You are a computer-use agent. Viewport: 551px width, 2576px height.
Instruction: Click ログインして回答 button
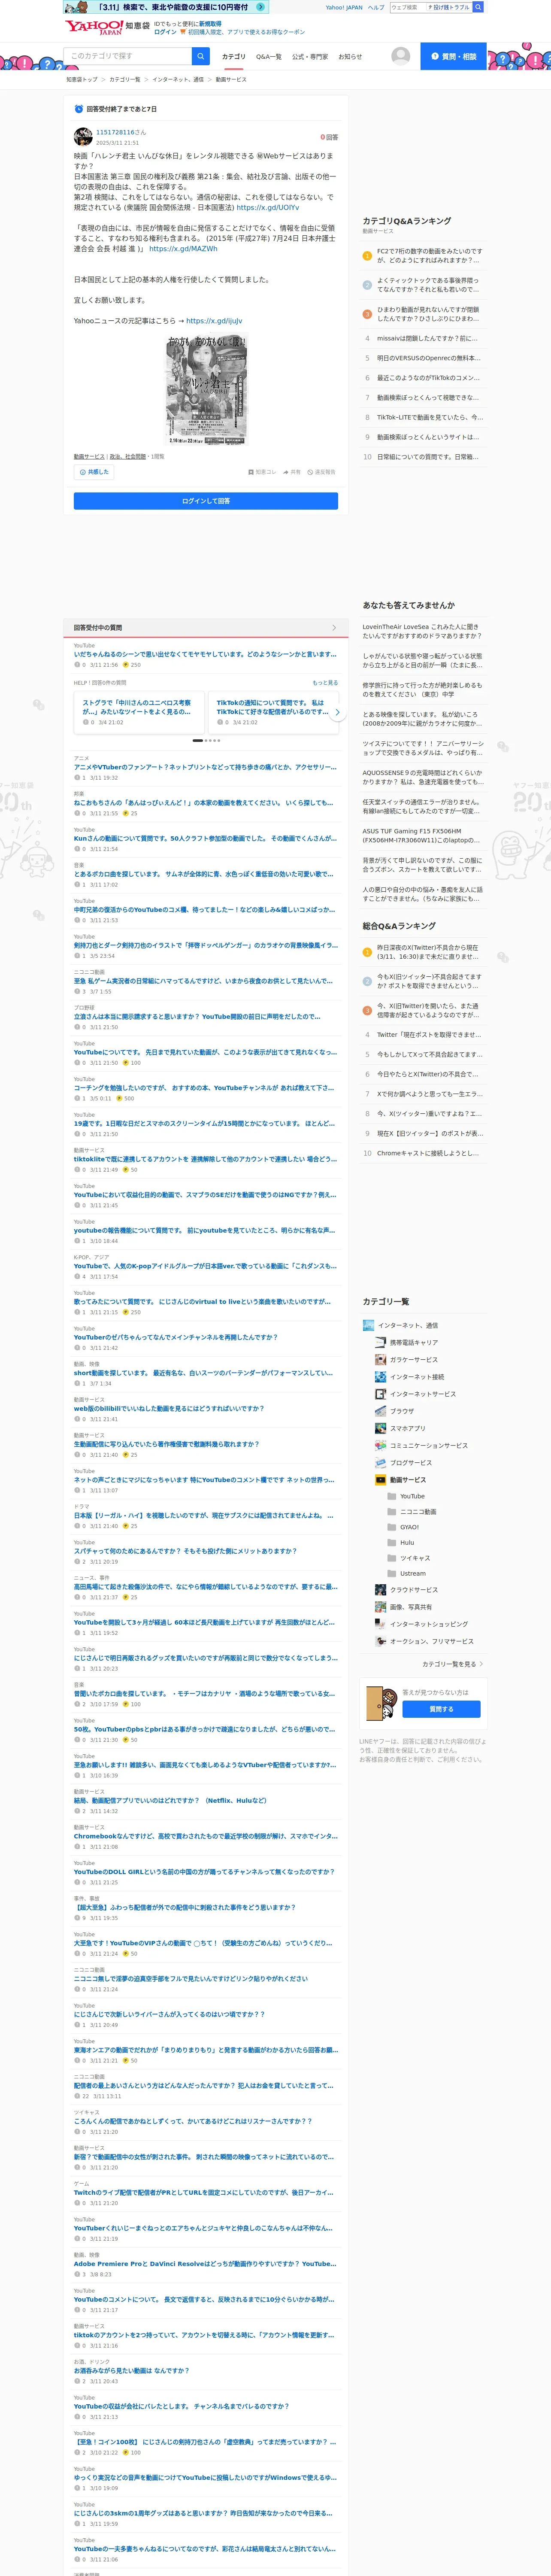click(206, 501)
